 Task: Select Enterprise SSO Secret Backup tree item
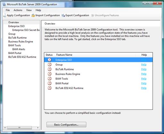pos(26,30)
